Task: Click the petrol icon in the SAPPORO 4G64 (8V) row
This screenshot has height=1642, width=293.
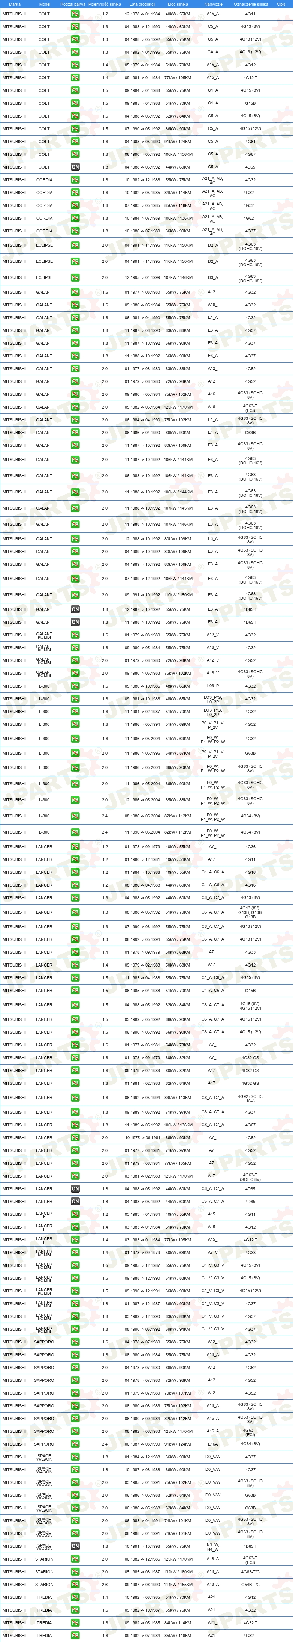Action: [x=75, y=1444]
